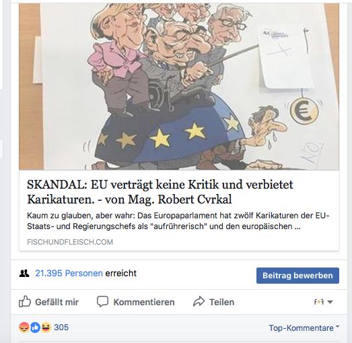Open the laughing haha reaction emoji
The height and width of the screenshot is (343, 352).
point(46,328)
